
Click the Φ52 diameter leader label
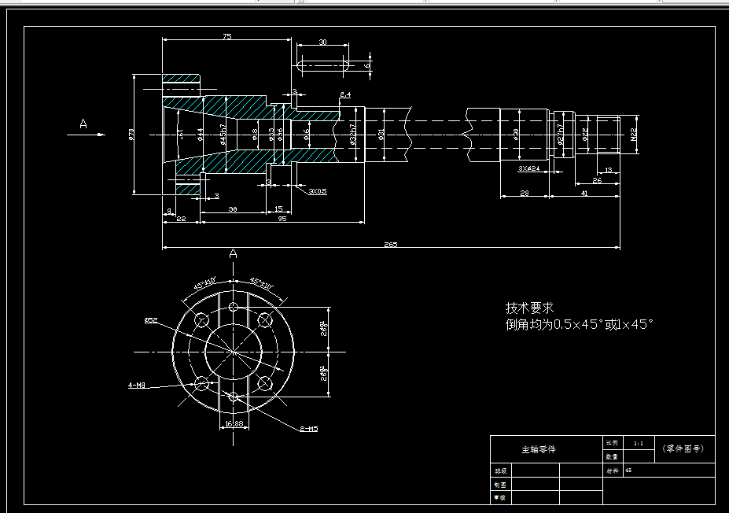click(151, 320)
